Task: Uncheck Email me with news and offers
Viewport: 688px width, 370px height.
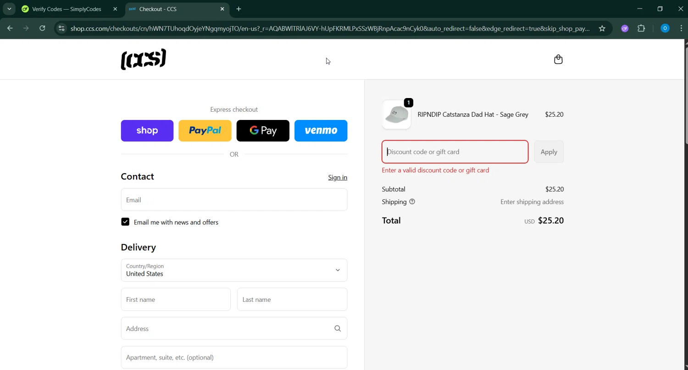Action: point(125,222)
